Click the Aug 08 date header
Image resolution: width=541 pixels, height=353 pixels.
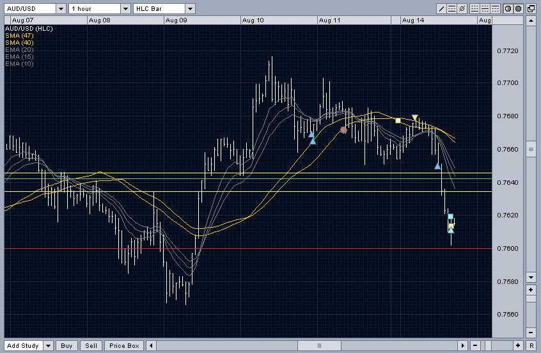pyautogui.click(x=125, y=20)
